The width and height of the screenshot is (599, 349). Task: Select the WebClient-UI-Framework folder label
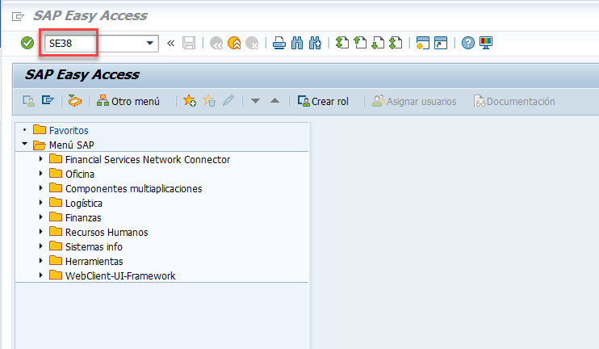tap(120, 275)
